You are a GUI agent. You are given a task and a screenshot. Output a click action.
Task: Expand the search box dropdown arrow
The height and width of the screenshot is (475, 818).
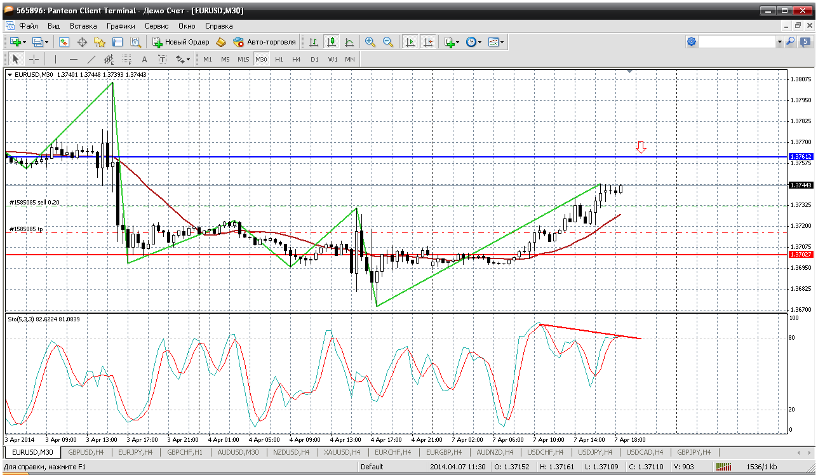[x=779, y=42]
